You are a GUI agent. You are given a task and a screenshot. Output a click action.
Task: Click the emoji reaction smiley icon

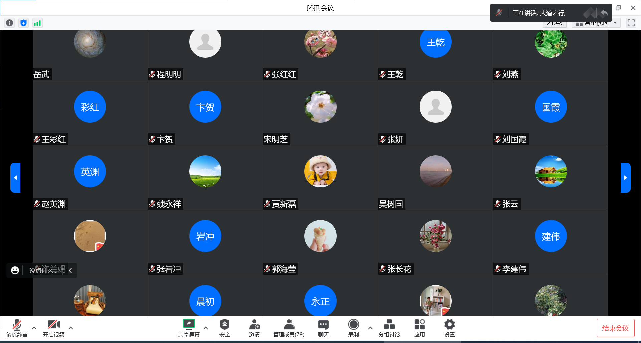[x=15, y=270]
